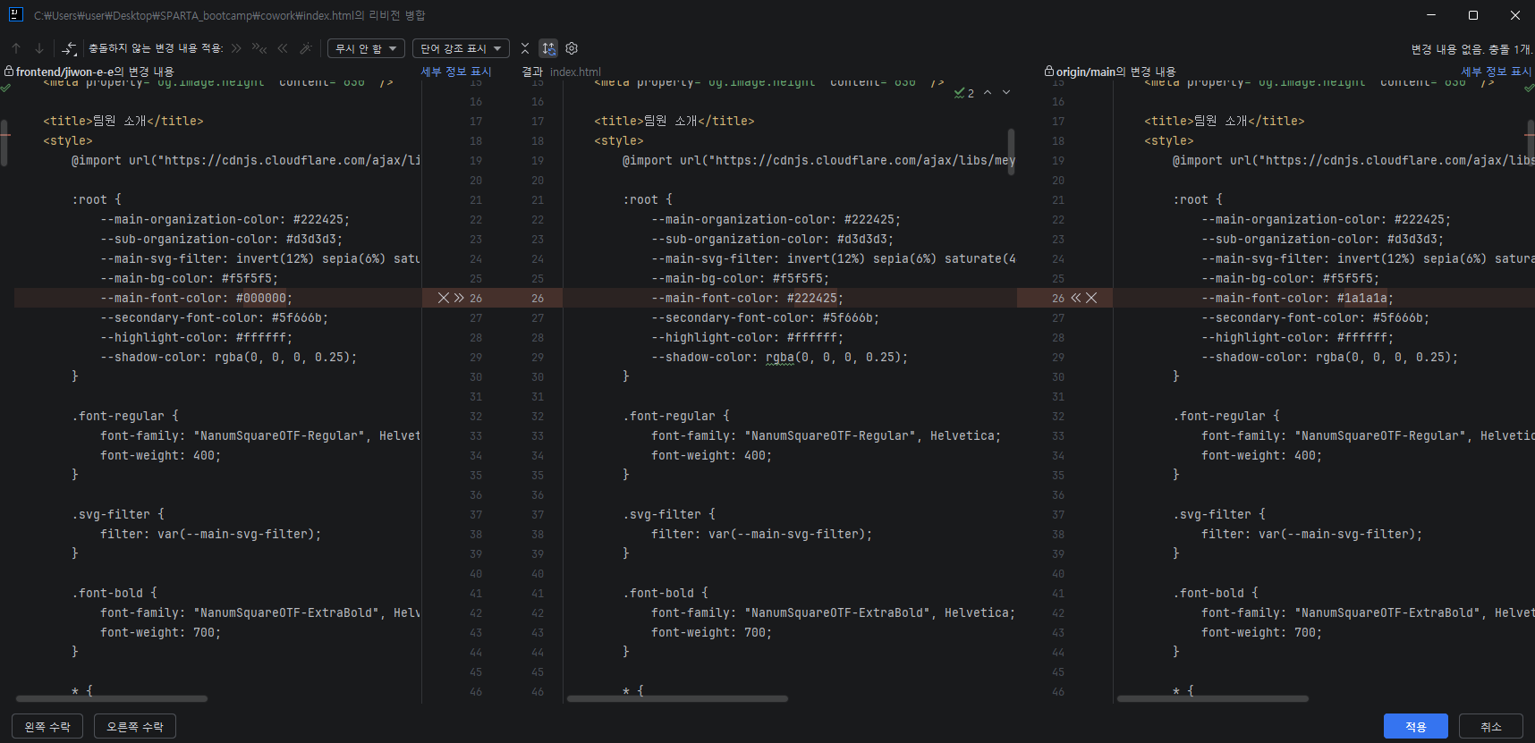
Task: Open the diff settings gear
Action: 572,48
